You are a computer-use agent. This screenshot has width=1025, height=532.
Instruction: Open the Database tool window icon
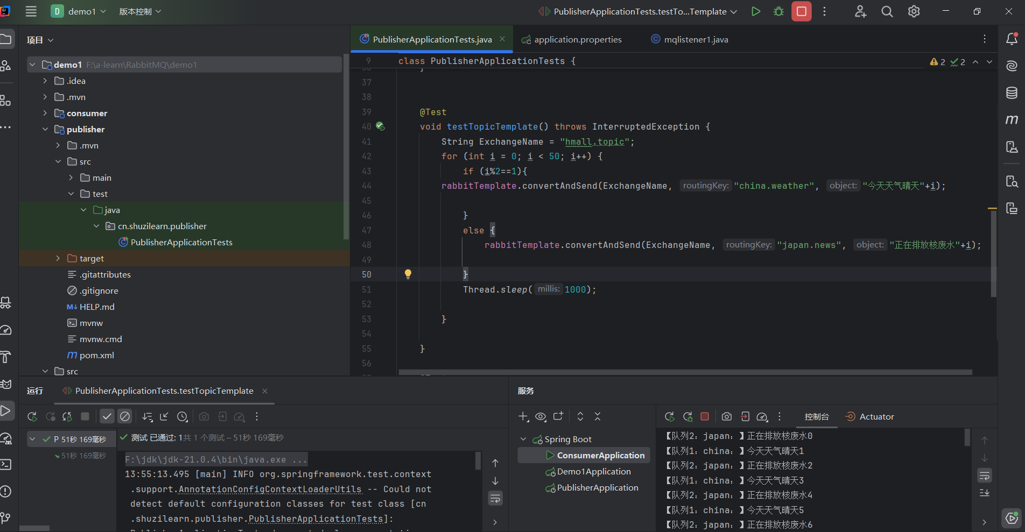coord(1012,93)
